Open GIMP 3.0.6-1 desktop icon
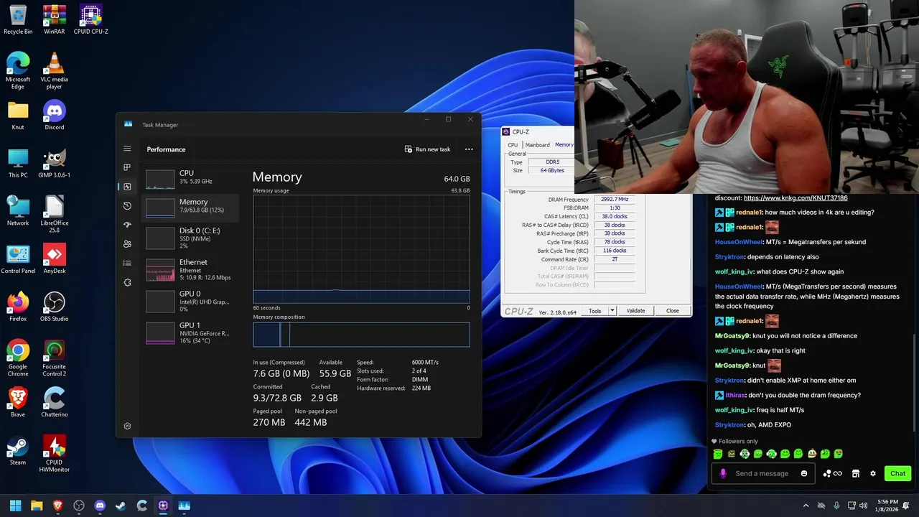The image size is (919, 517). click(x=54, y=163)
